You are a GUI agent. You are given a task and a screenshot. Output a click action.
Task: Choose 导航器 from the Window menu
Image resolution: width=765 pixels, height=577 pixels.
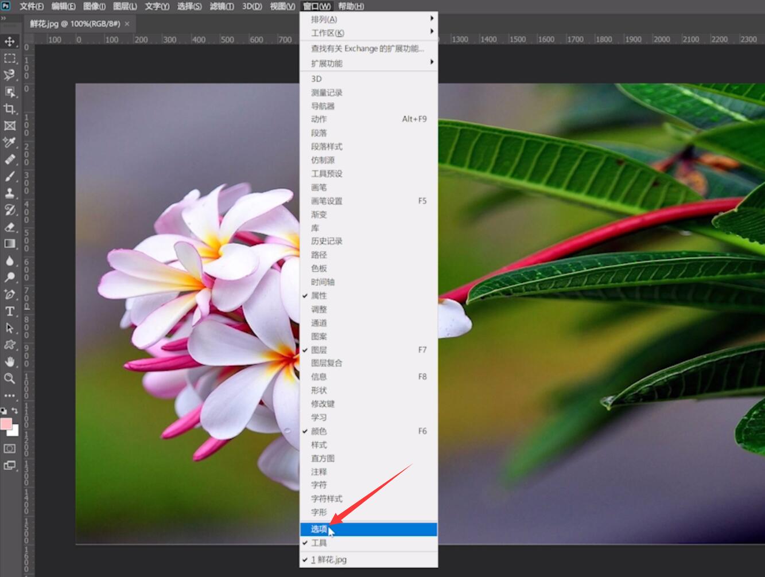(x=368, y=106)
